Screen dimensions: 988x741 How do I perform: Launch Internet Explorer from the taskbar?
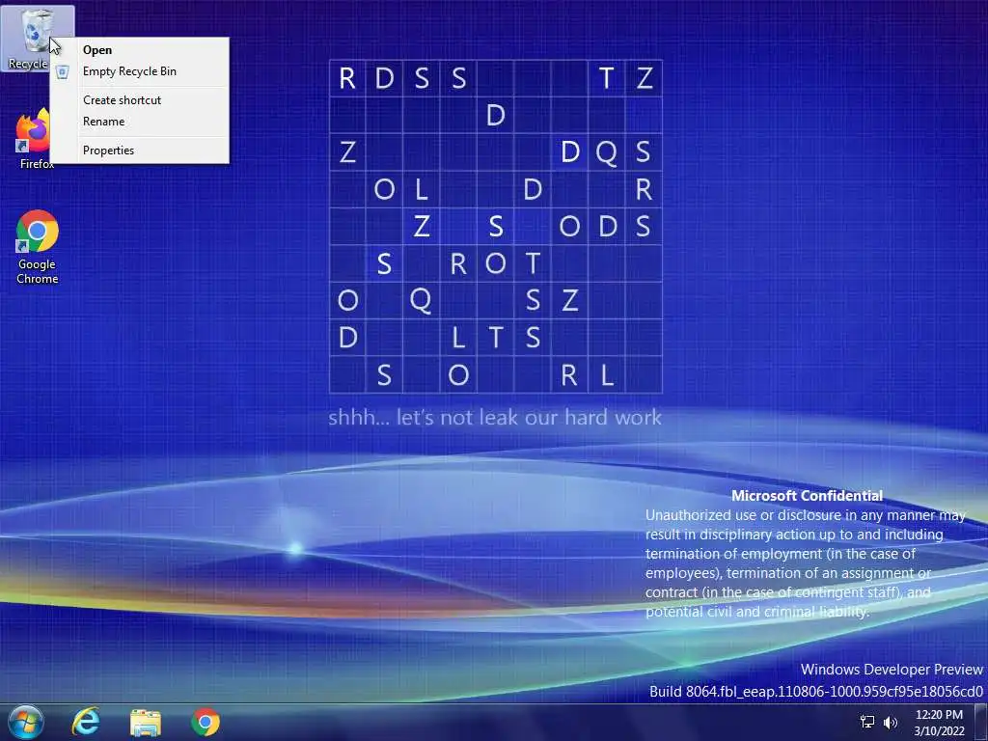pos(86,722)
